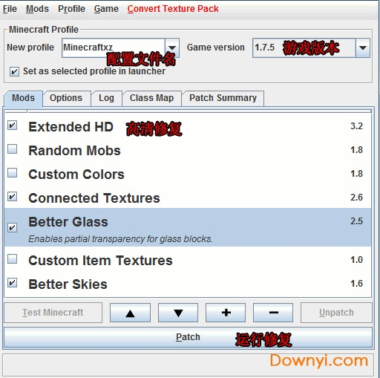Enable Custom Colors mod checkbox
Viewport: 380px width, 378px height.
[x=12, y=173]
